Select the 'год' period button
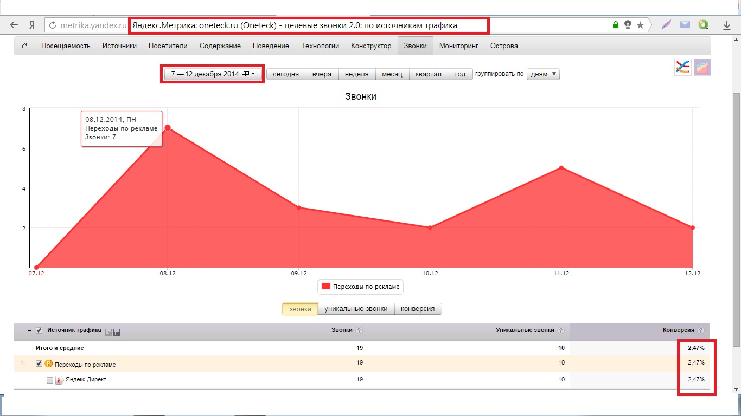741x416 pixels. click(460, 74)
